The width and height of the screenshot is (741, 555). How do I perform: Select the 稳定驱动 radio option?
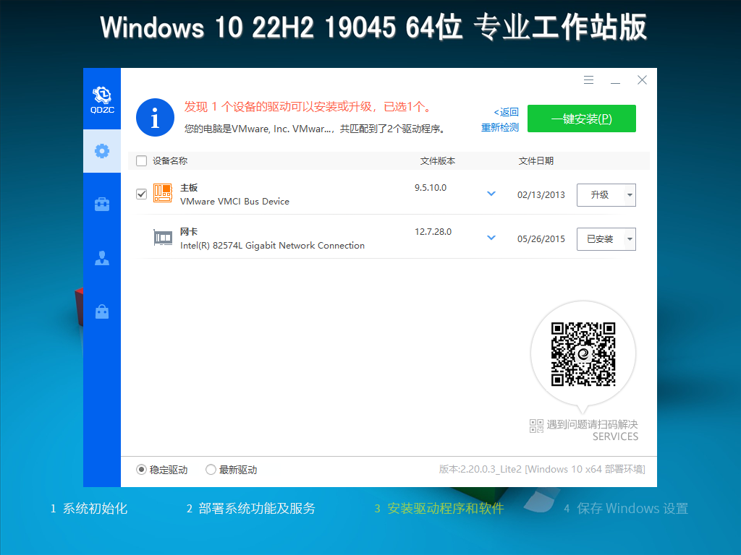(x=140, y=469)
